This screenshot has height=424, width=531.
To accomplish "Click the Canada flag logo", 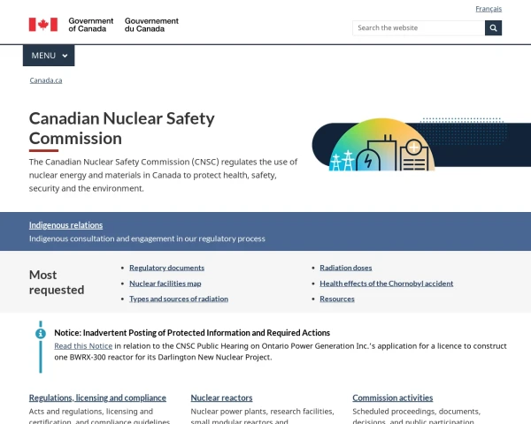I will pos(43,25).
